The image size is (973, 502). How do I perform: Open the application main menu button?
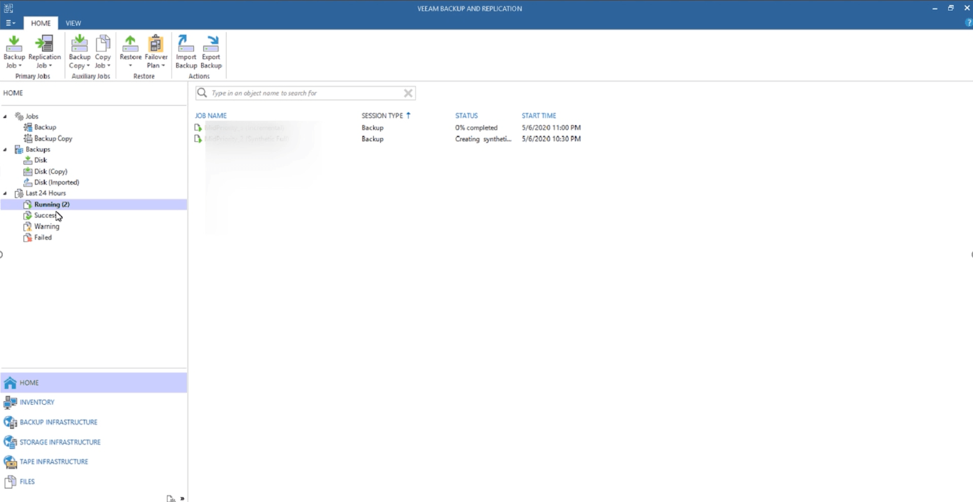point(10,23)
